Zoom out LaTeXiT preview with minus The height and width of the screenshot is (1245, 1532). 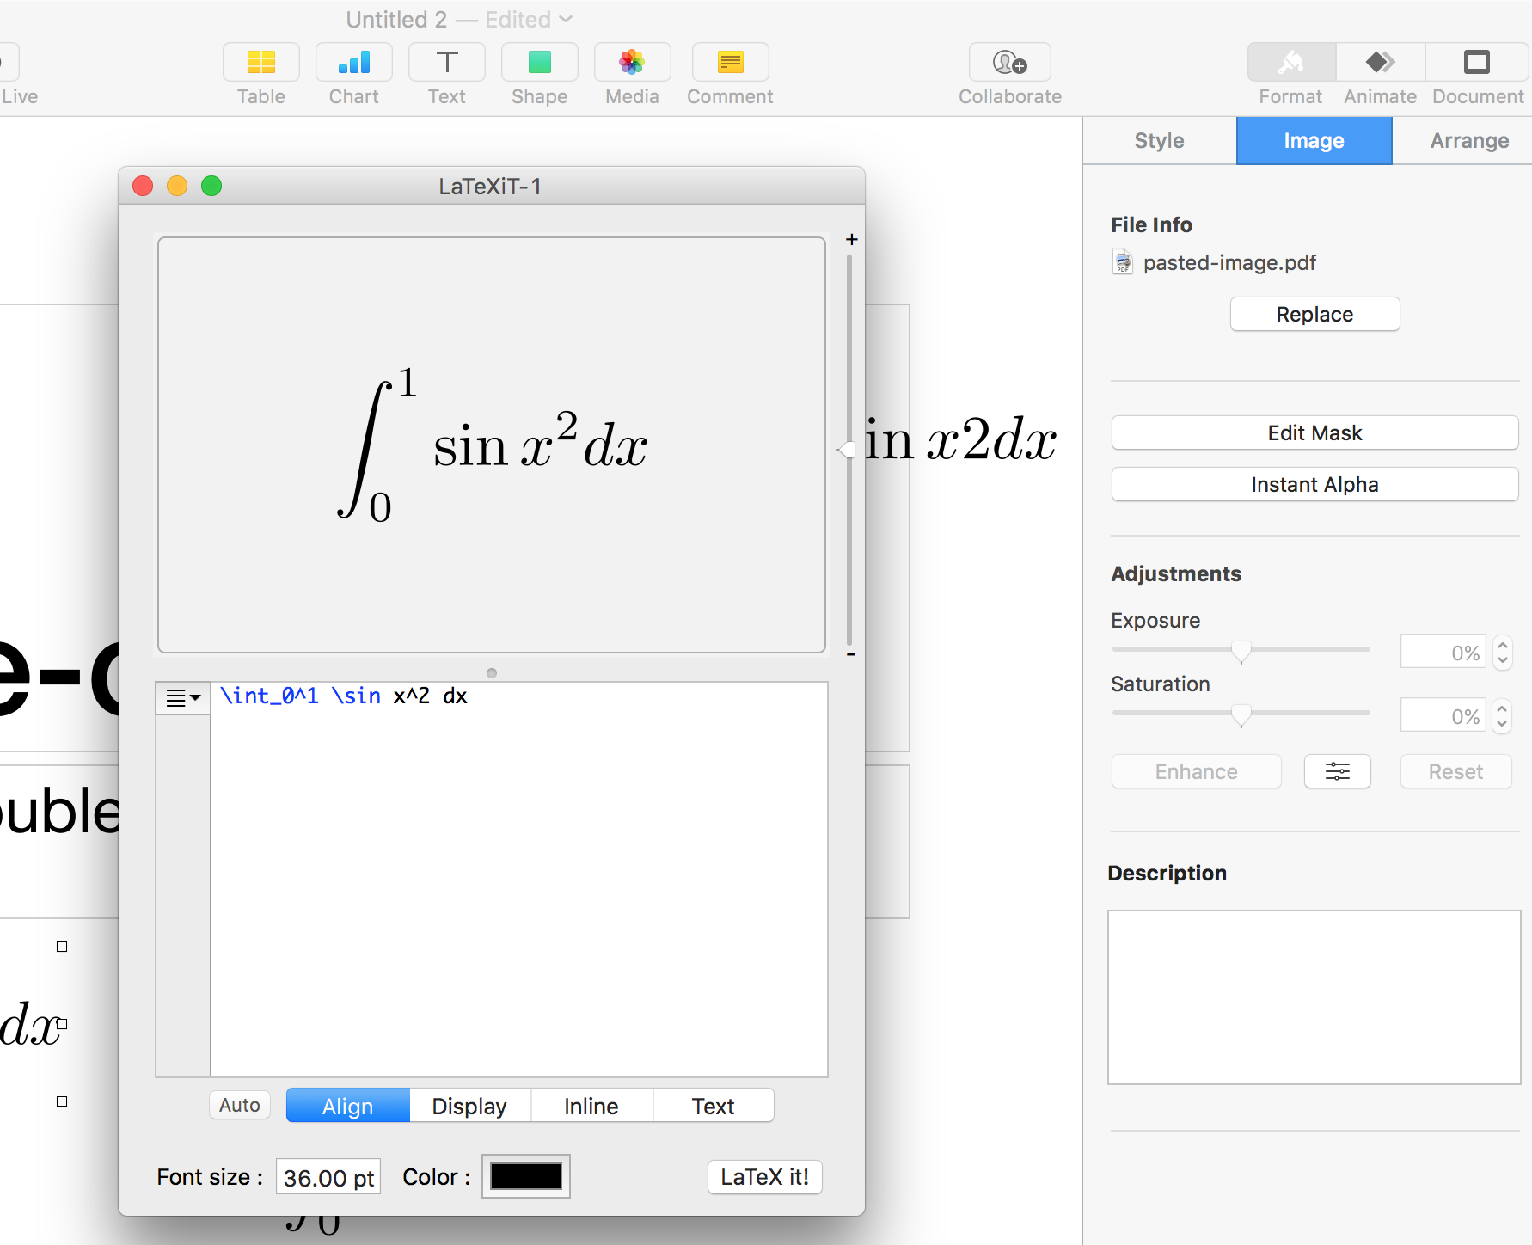[x=851, y=655]
